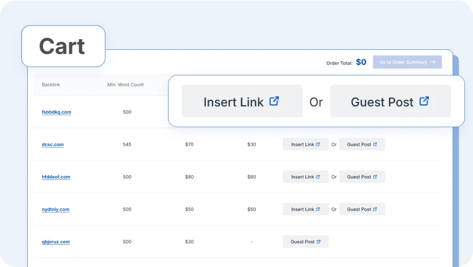This screenshot has height=267, width=473.
Task: Open the nydtniy.com backlink
Action: [55, 209]
